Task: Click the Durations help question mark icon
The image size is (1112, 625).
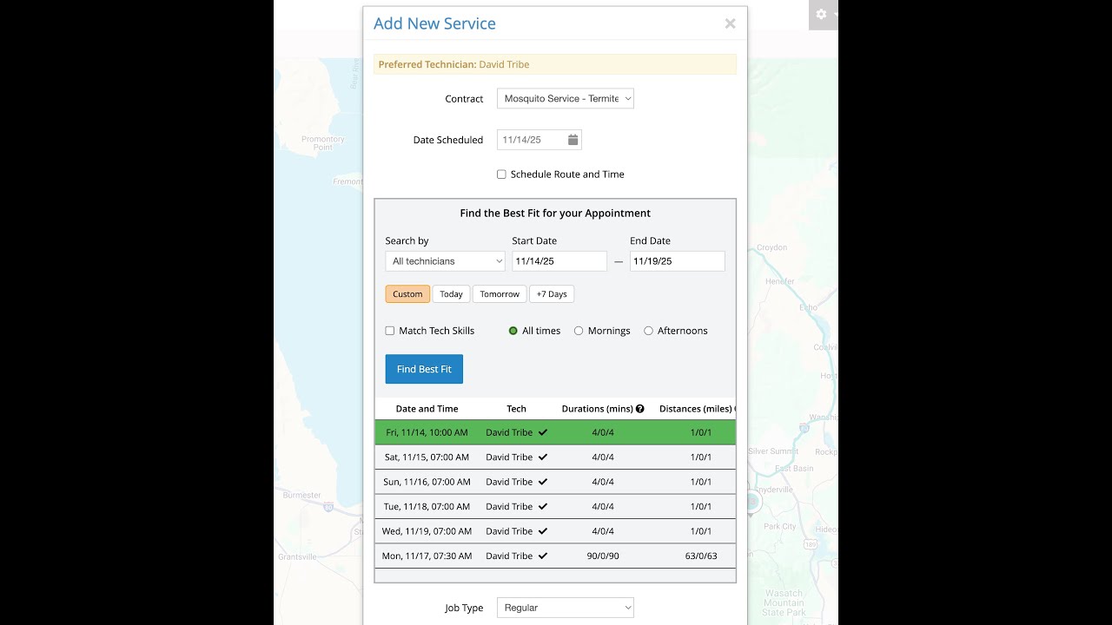Action: point(640,409)
